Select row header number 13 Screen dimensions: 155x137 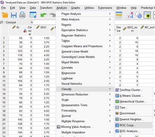point(4,89)
